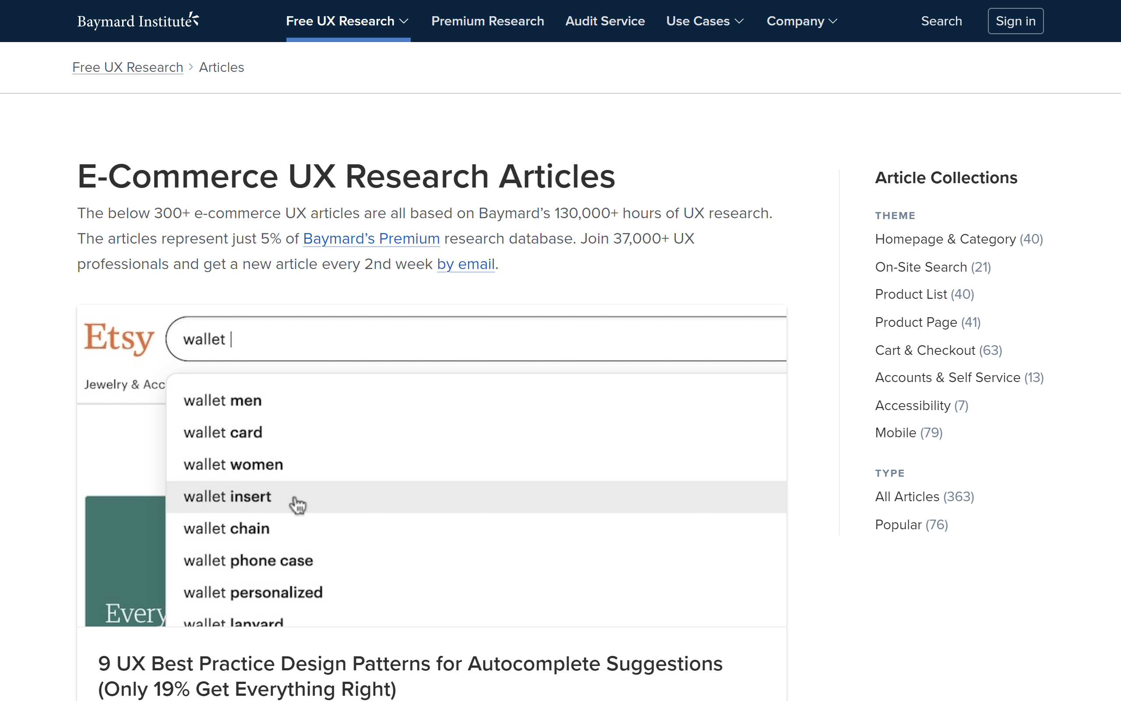Open Premium Research menu item
The width and height of the screenshot is (1121, 701).
[487, 21]
